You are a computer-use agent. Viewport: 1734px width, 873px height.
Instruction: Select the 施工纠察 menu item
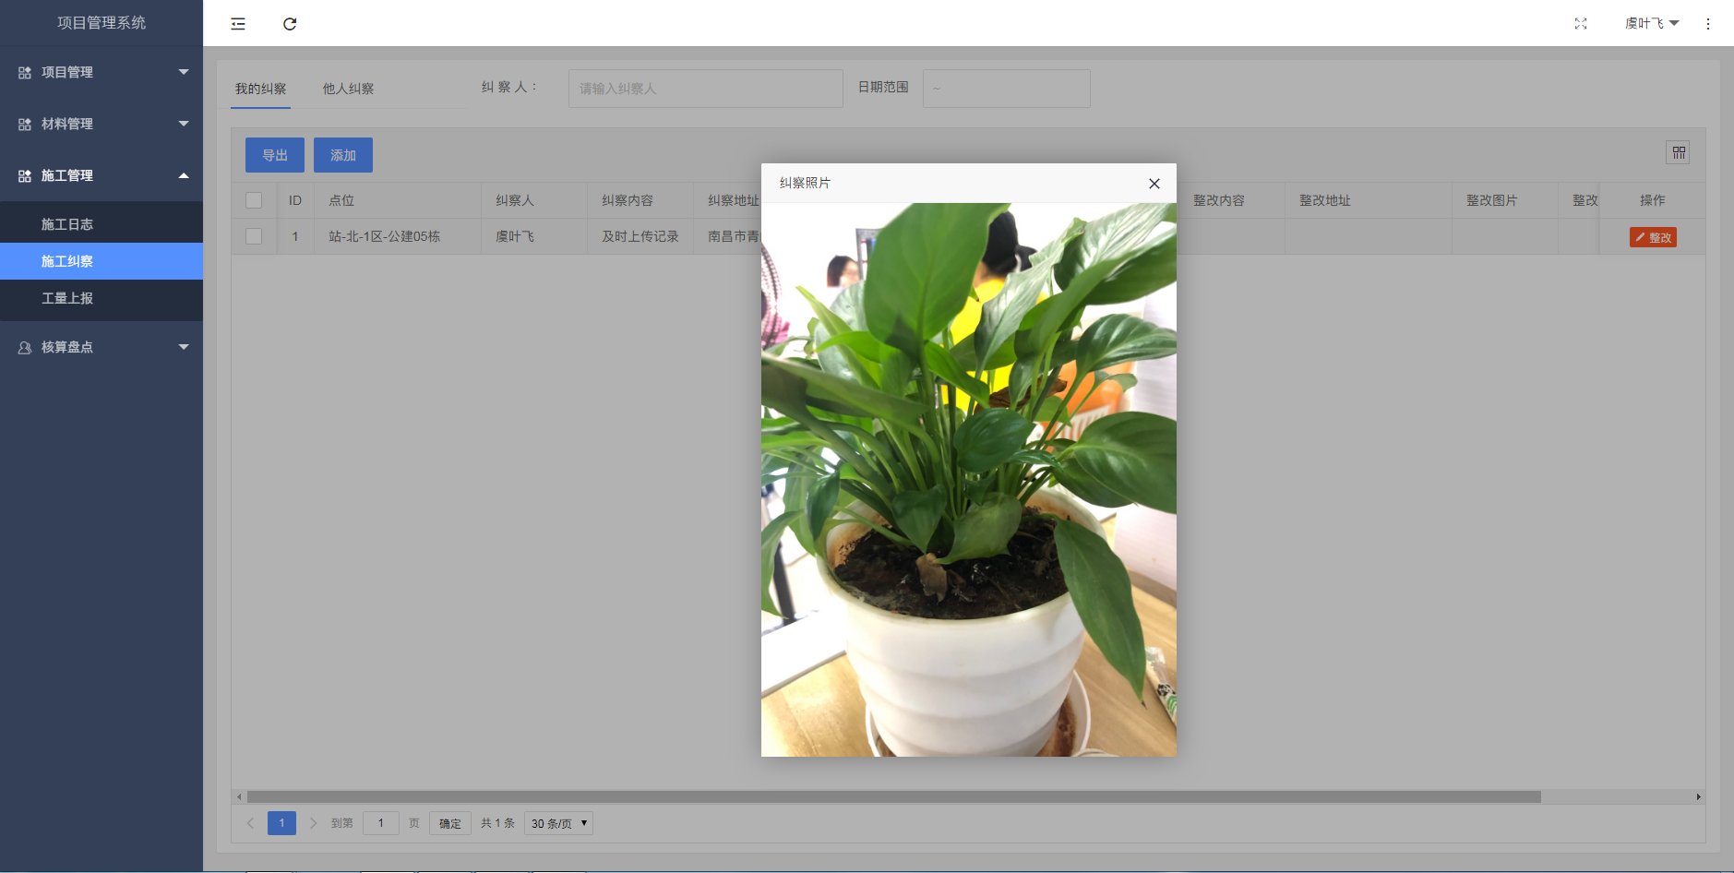[102, 261]
